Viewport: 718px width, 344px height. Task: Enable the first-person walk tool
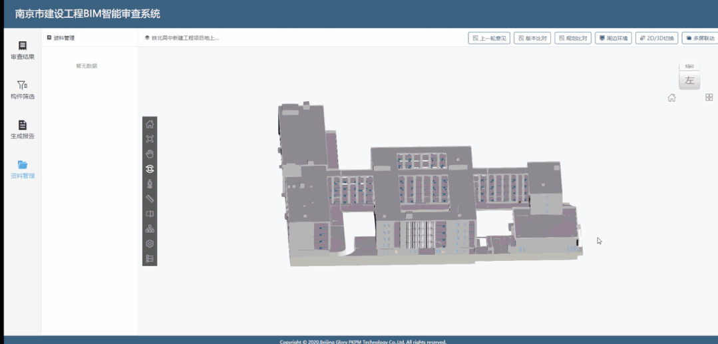[x=150, y=184]
